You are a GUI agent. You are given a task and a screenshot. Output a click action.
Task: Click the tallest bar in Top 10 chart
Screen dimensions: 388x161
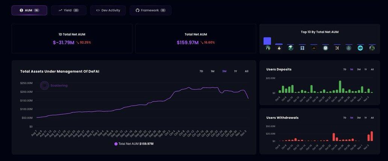(267, 41)
